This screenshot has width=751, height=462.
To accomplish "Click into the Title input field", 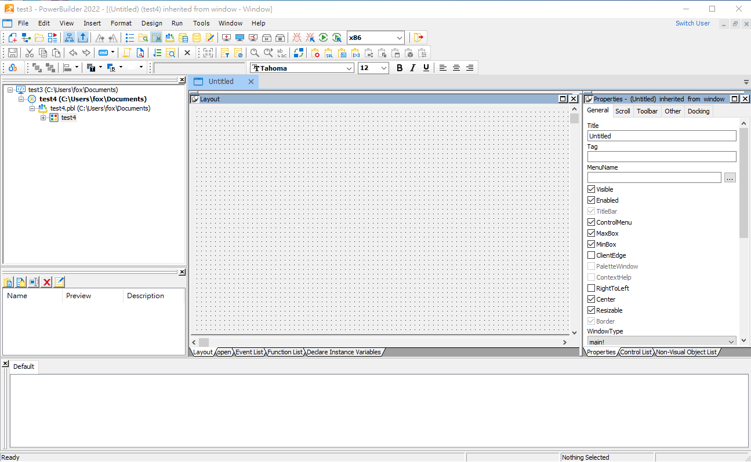I will [x=662, y=136].
